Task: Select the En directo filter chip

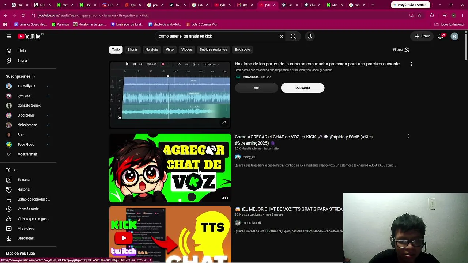Action: [x=242, y=50]
